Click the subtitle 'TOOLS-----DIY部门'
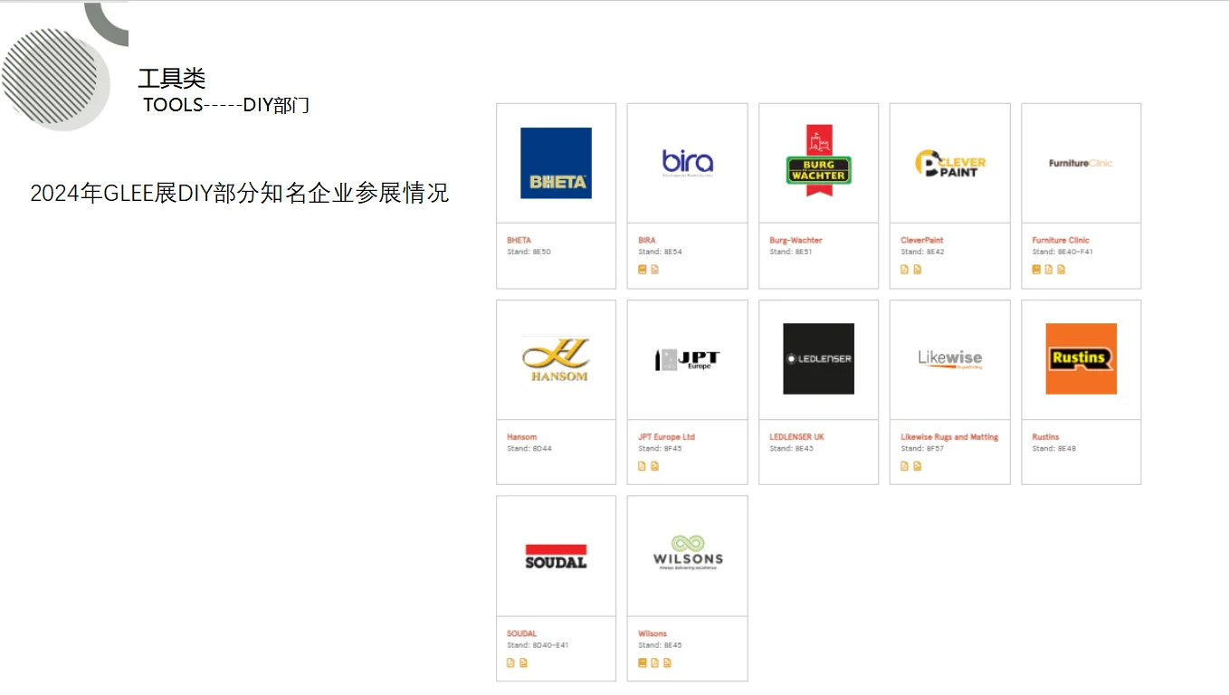 (226, 105)
